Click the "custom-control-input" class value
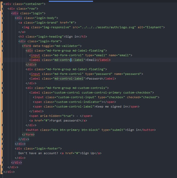 (x=76, y=97)
